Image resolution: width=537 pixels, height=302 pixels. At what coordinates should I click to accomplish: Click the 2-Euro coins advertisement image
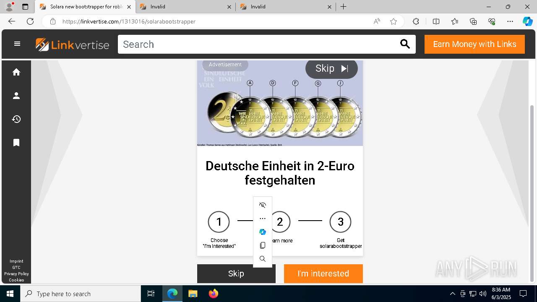(x=280, y=103)
